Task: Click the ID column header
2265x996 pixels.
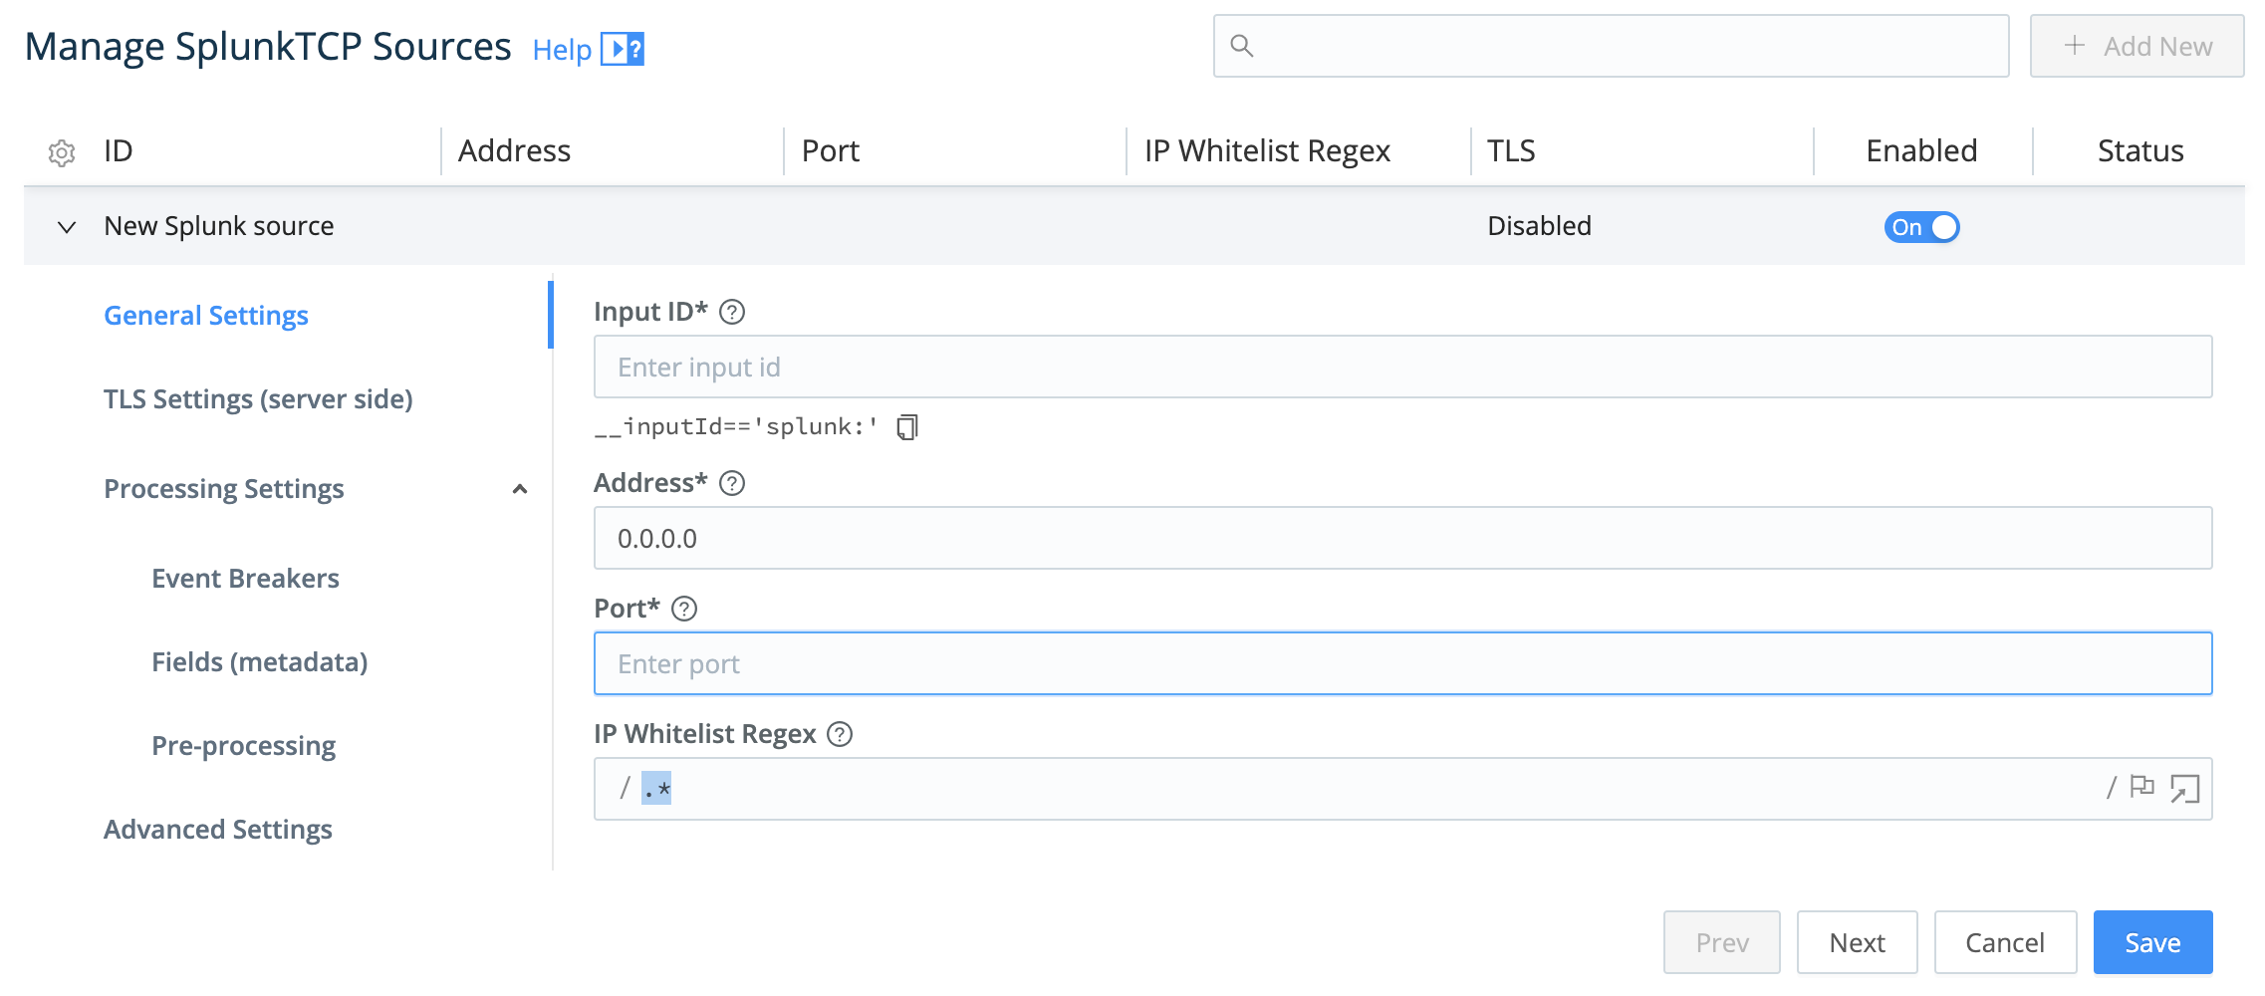Action: [x=119, y=151]
